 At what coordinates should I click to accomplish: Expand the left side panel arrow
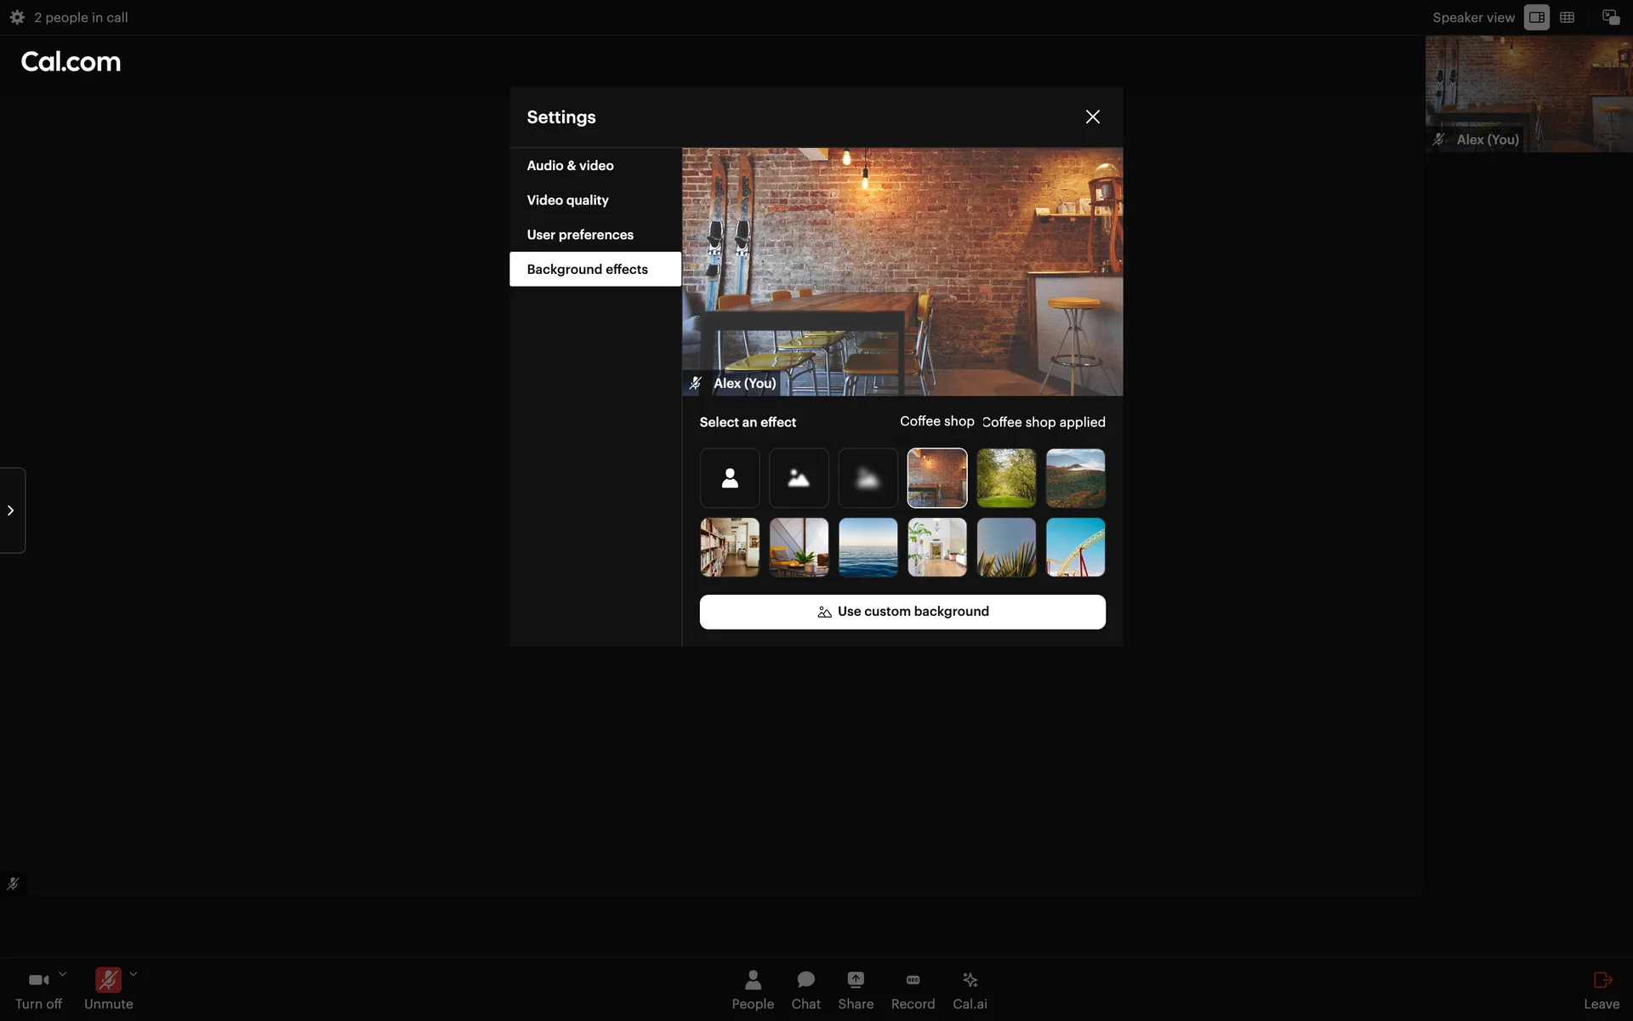(x=11, y=510)
